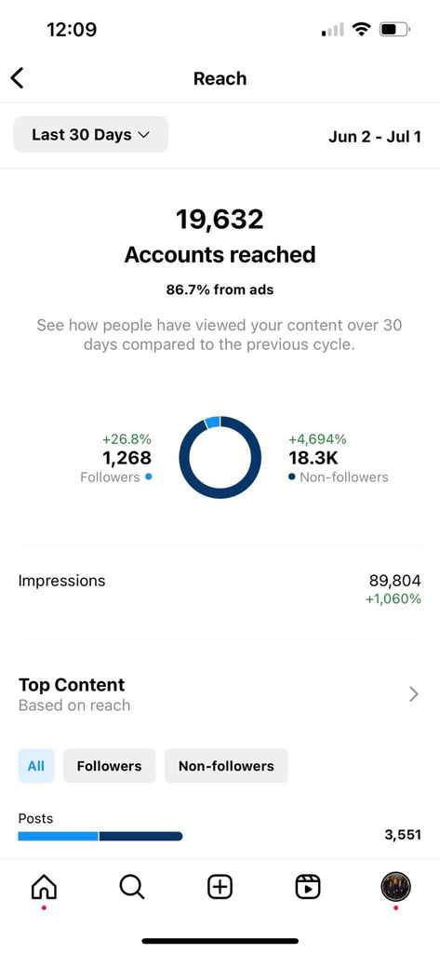Open the Reels icon
The height and width of the screenshot is (953, 440).
tap(308, 887)
